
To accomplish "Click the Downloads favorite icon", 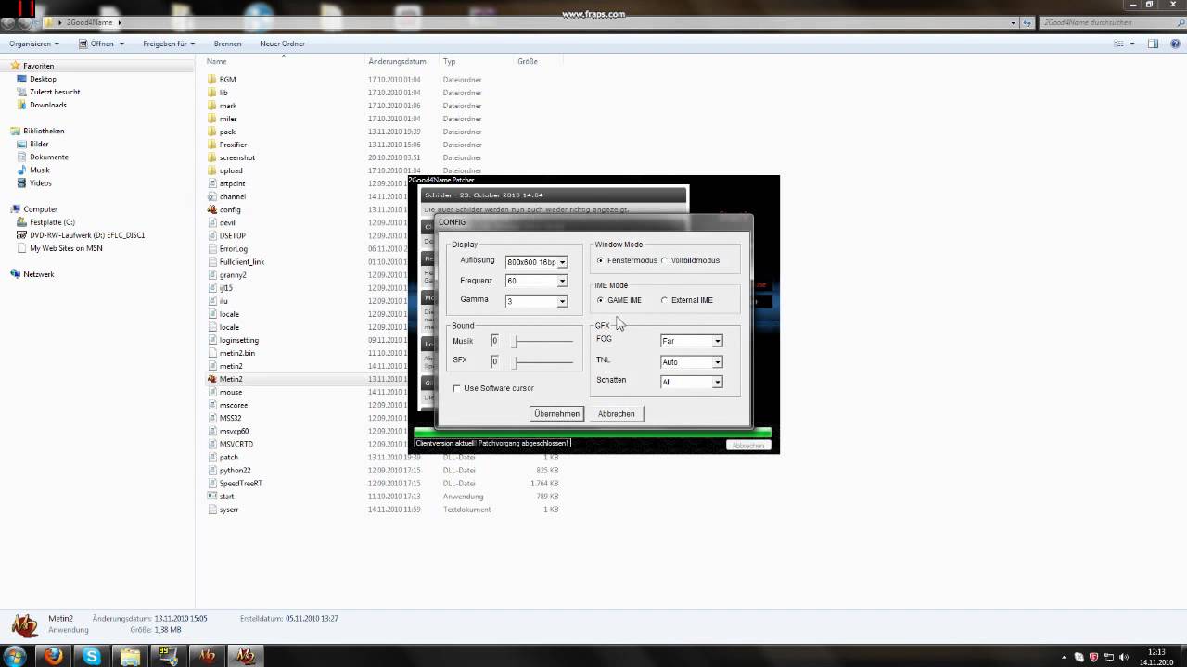I will [22, 105].
